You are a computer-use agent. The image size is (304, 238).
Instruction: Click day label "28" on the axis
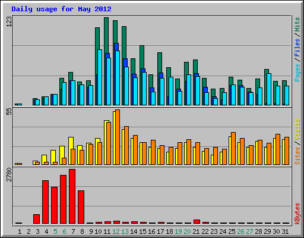pyautogui.click(x=258, y=231)
